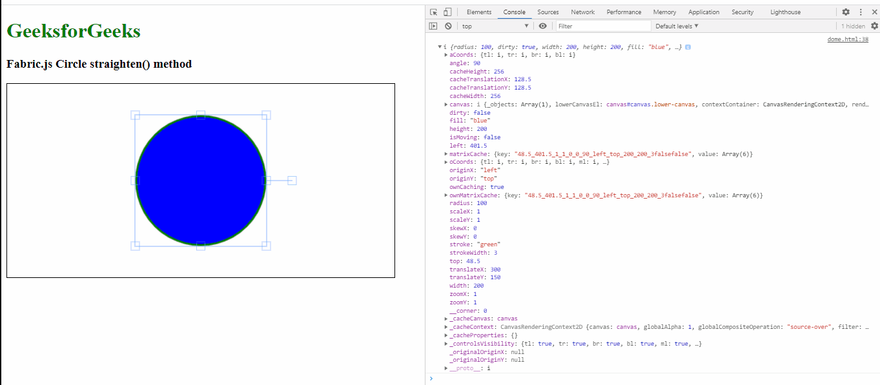Image resolution: width=880 pixels, height=385 pixels.
Task: Click the 'stroke: "green"' property row
Action: point(475,244)
